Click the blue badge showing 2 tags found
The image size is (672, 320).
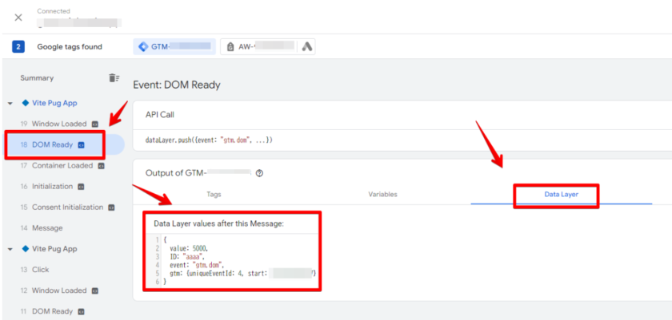pyautogui.click(x=18, y=46)
